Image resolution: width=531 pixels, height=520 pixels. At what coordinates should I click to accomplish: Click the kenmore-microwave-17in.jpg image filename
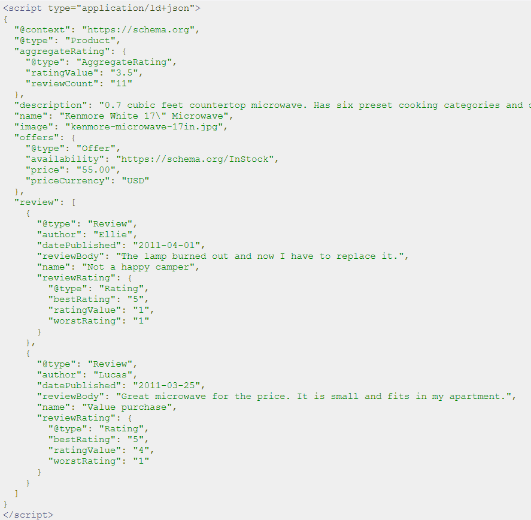(144, 127)
